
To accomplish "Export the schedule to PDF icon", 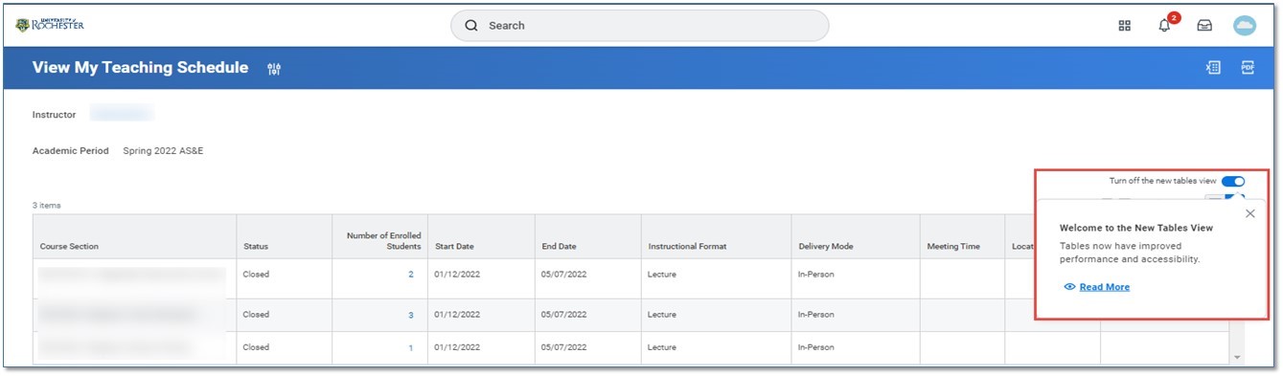I will click(x=1248, y=68).
